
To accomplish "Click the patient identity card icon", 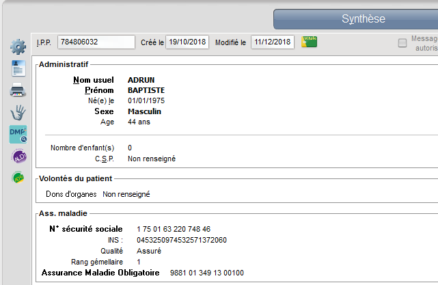I will 18,68.
